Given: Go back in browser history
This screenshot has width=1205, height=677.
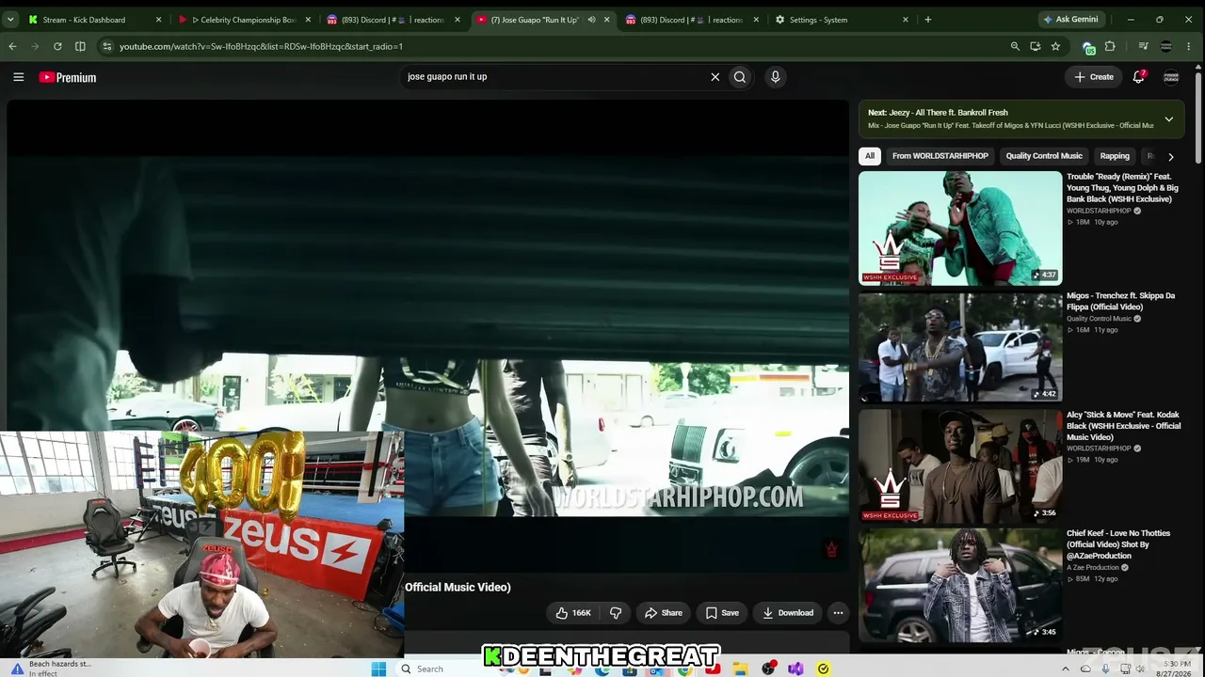Looking at the screenshot, I should tap(12, 46).
